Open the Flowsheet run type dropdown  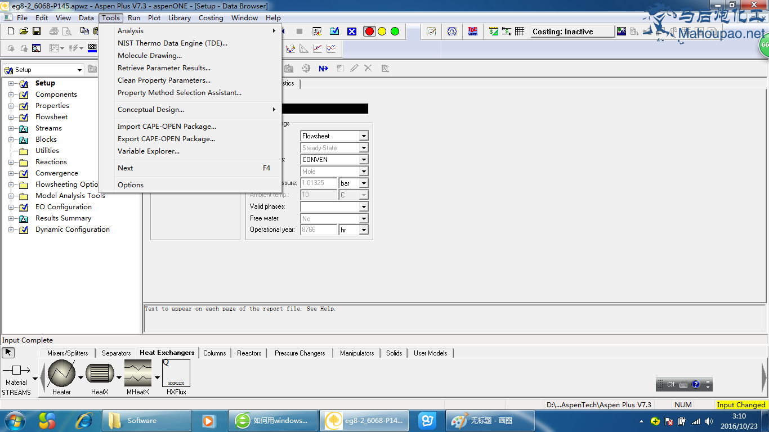(364, 136)
